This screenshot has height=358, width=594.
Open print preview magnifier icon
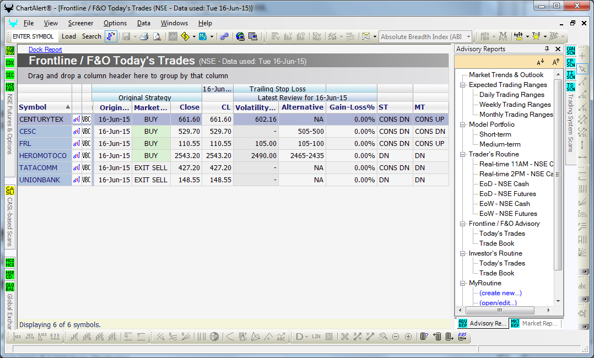tap(157, 36)
